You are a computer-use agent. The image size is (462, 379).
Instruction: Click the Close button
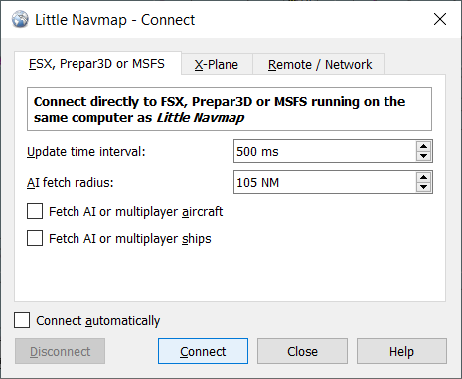(x=302, y=351)
